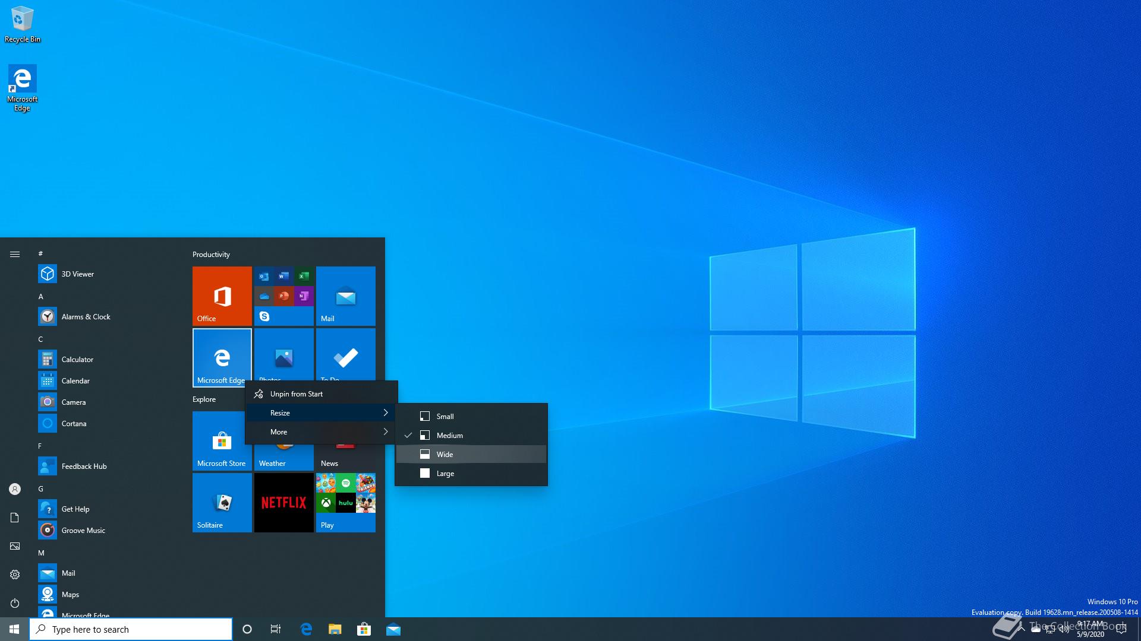Select Small tile size

pyautogui.click(x=471, y=416)
